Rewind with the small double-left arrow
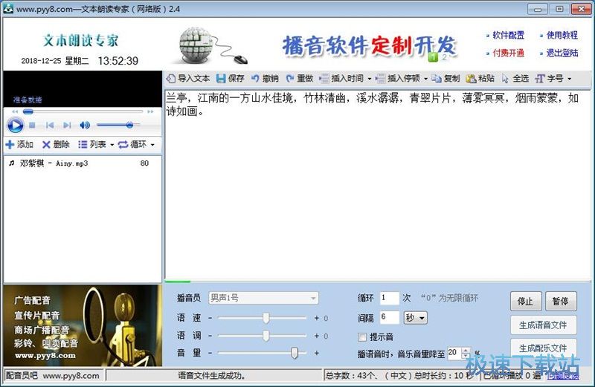Viewport: 595px width, 387px height. (15, 111)
